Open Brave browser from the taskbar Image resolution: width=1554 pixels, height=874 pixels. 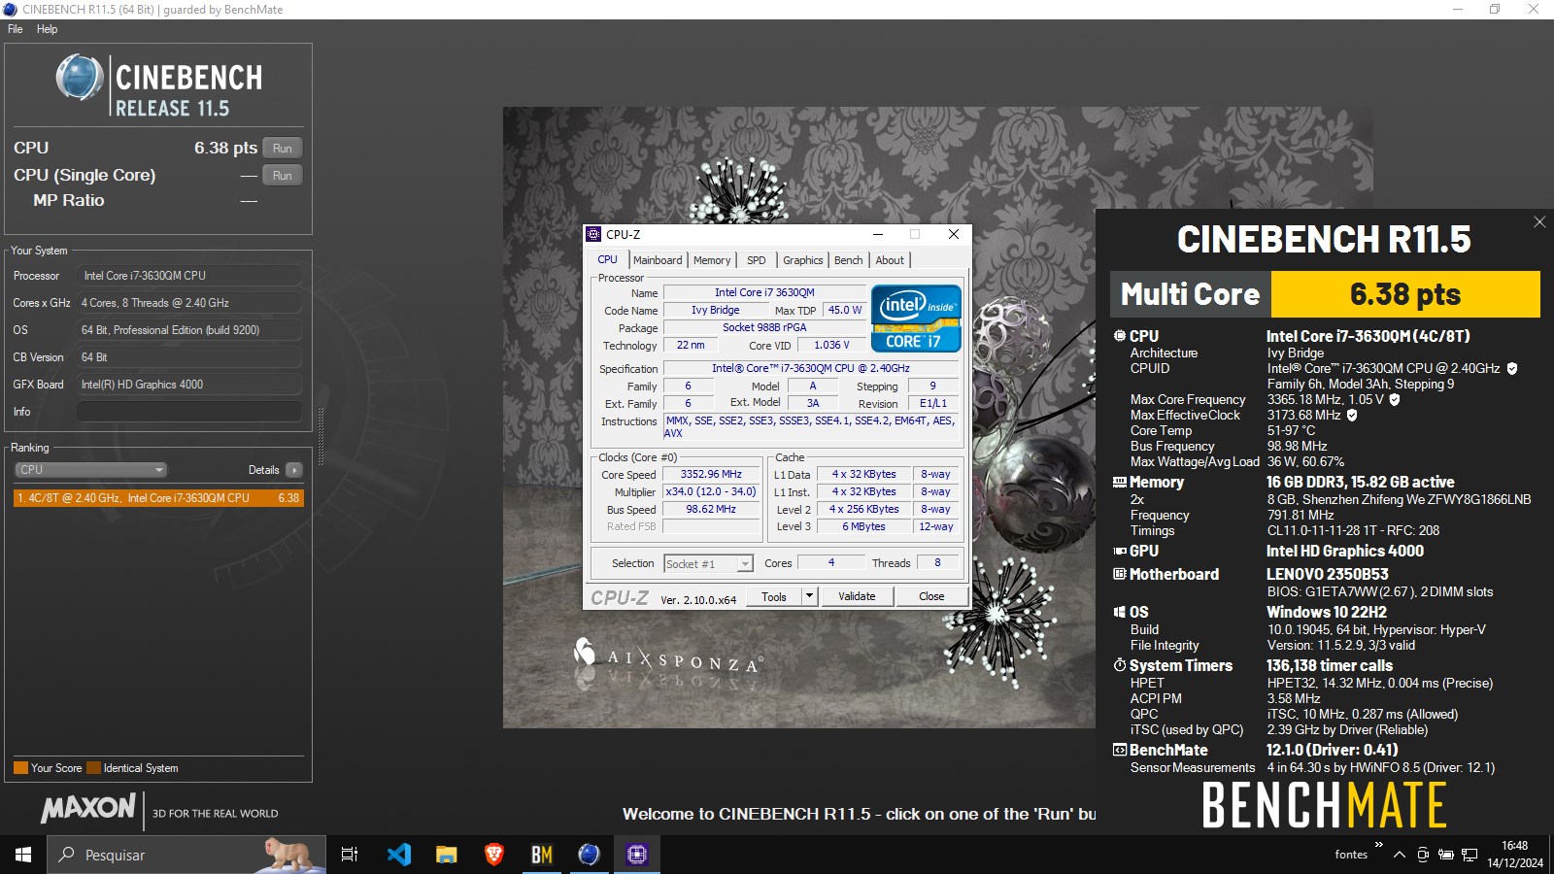(x=493, y=855)
